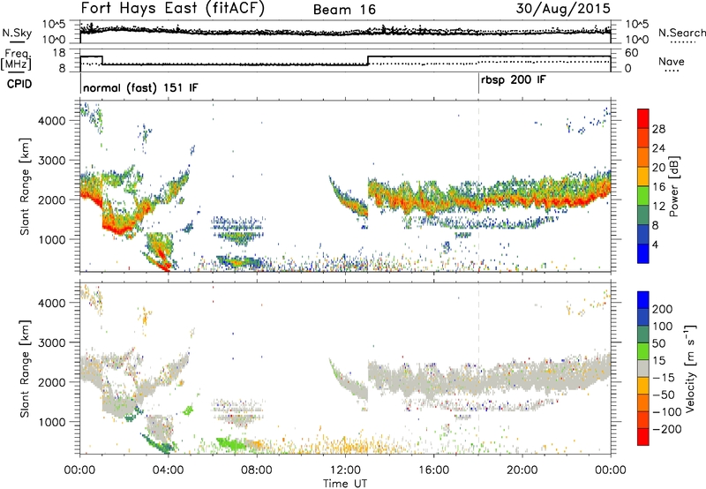This screenshot has height=489, width=706.
Task: Click 'Slant Range [km]' label of the velocity panel
Action: point(25,368)
